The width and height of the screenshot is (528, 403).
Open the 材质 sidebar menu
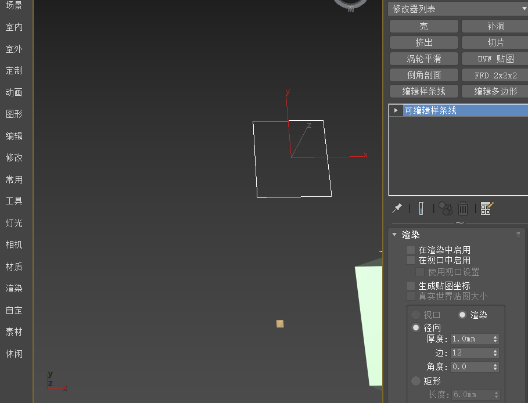(x=14, y=267)
